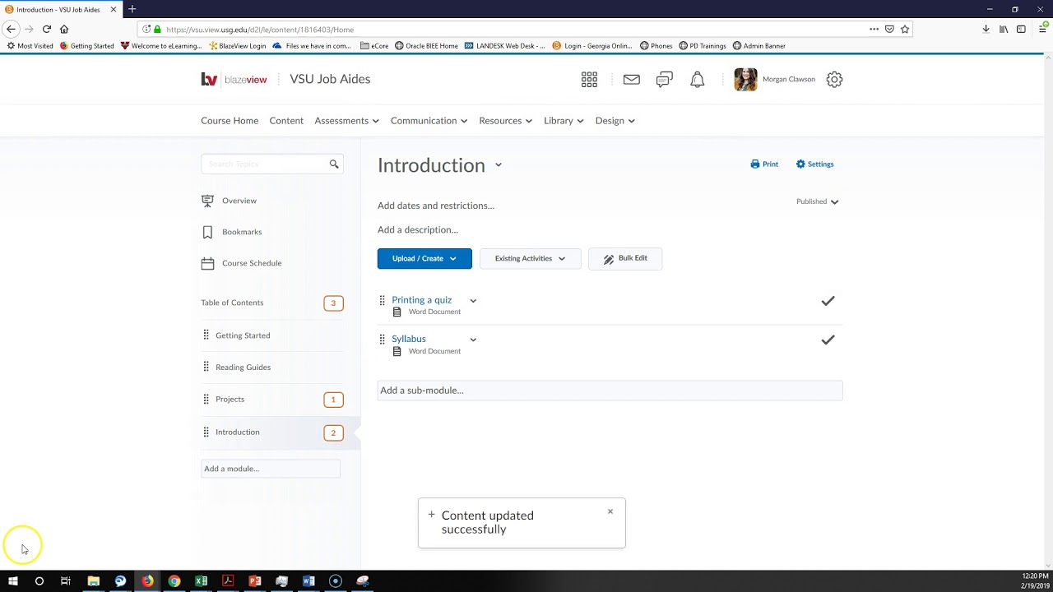
Task: Click the drag handle beside Projects module
Action: click(x=206, y=399)
